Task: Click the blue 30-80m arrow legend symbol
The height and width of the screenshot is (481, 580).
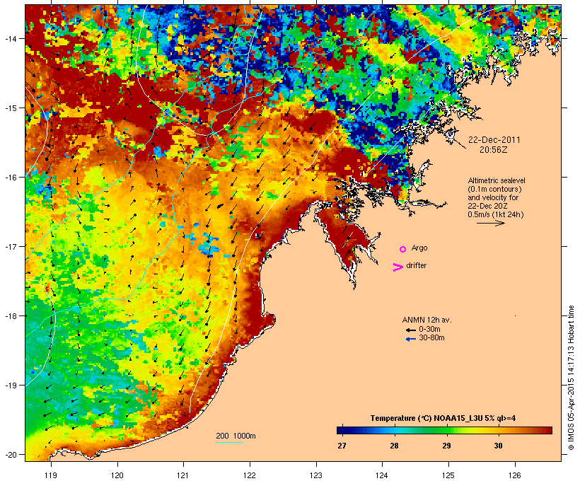Action: pyautogui.click(x=410, y=339)
